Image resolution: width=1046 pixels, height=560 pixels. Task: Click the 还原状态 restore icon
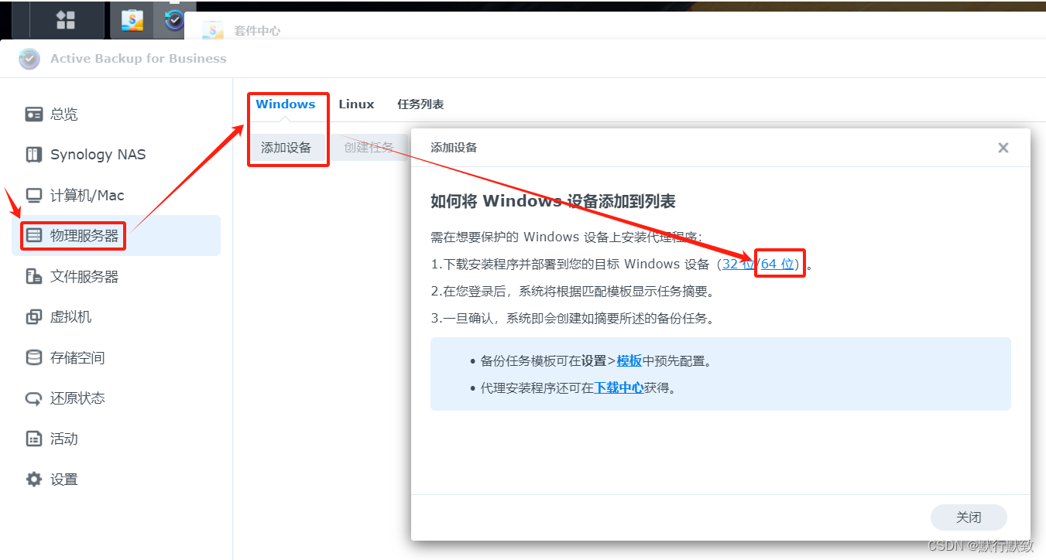click(x=34, y=398)
